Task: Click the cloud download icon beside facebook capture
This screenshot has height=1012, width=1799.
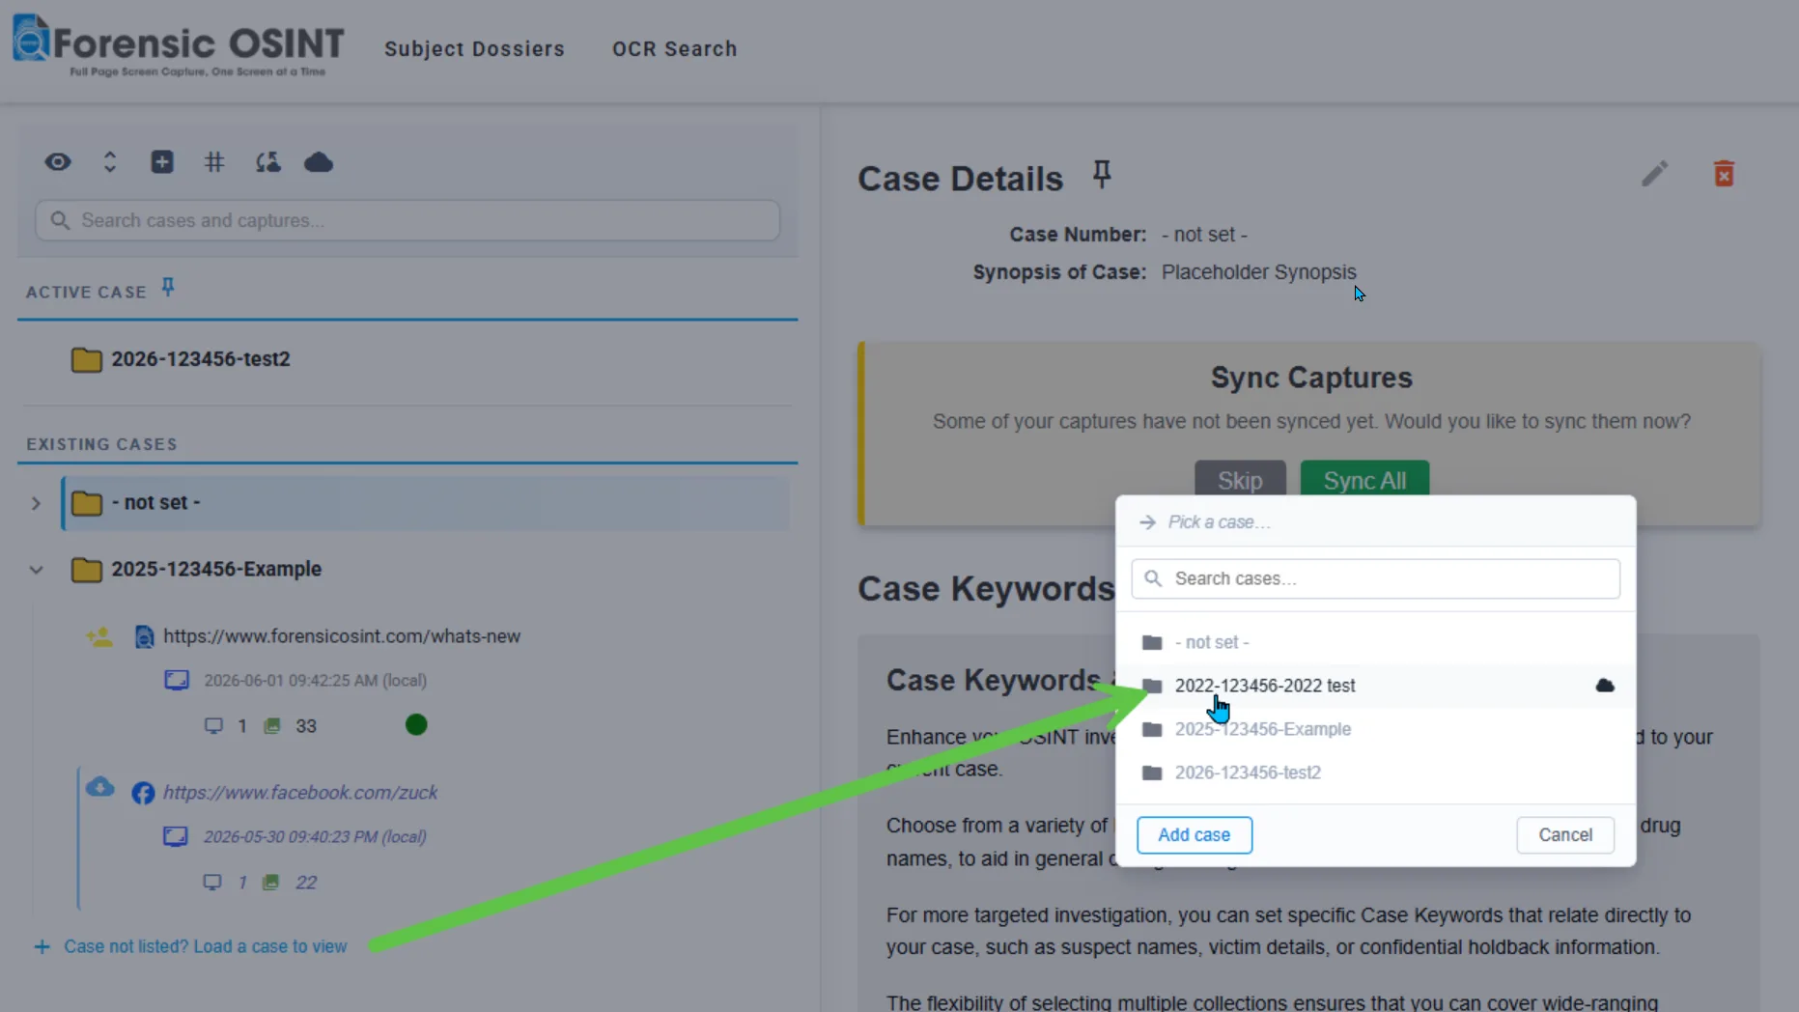Action: pyautogui.click(x=100, y=787)
